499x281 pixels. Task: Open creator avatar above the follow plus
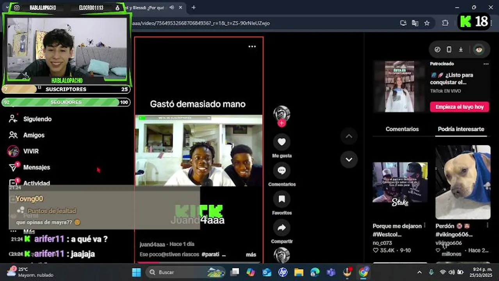tap(282, 114)
